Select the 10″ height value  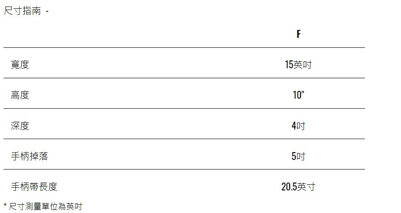pyautogui.click(x=298, y=95)
